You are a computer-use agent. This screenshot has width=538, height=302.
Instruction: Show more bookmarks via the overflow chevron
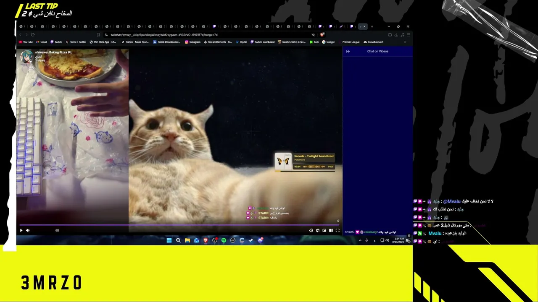(405, 42)
